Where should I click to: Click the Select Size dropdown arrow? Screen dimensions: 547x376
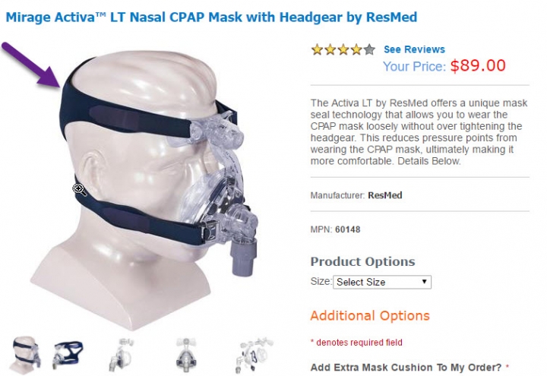point(424,282)
